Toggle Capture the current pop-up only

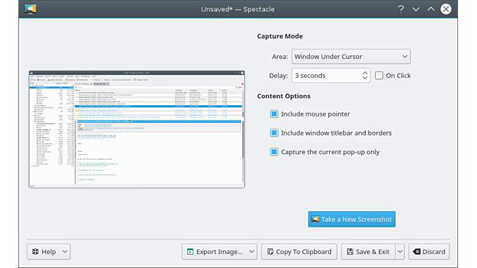pyautogui.click(x=274, y=152)
